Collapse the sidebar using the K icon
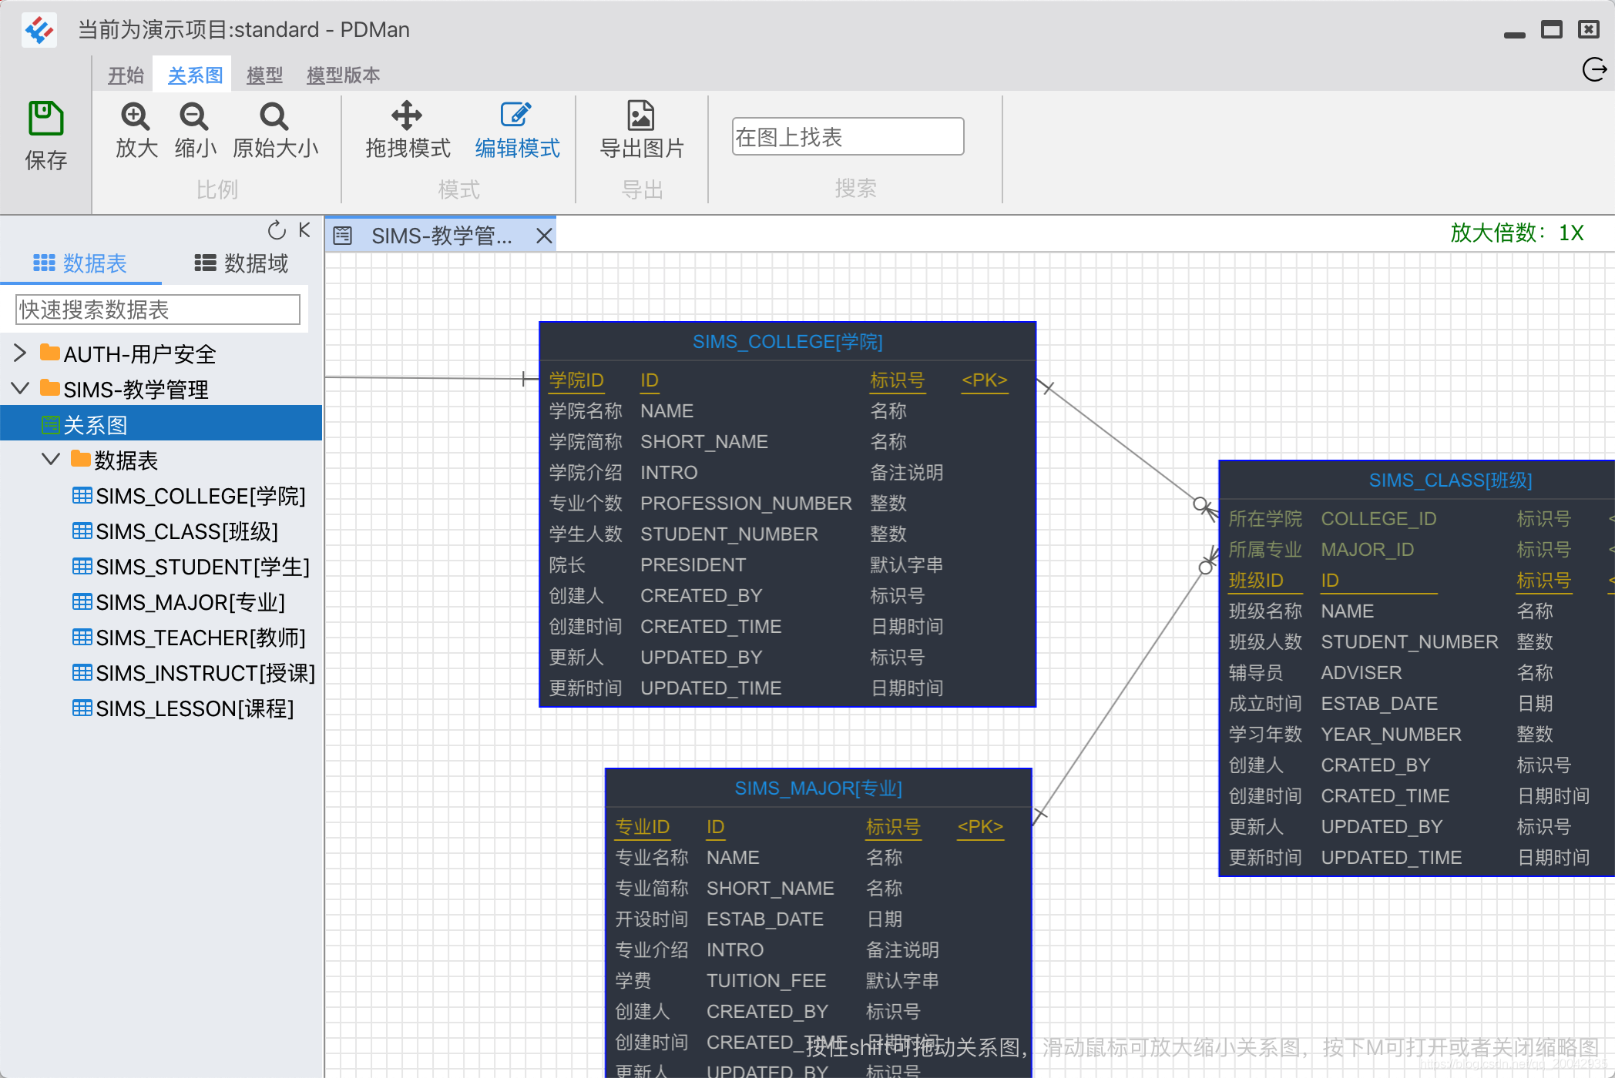Viewport: 1615px width, 1078px height. pos(304,230)
